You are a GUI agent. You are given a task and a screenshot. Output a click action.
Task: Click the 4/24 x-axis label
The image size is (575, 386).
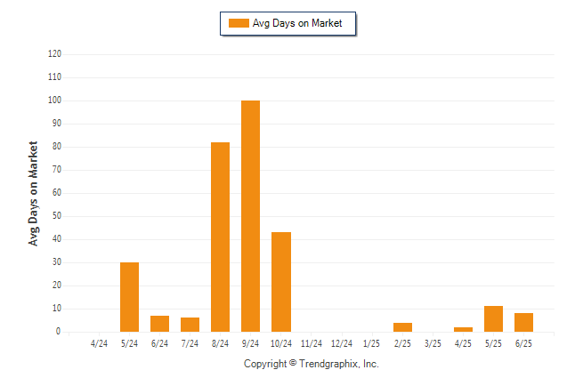(99, 343)
